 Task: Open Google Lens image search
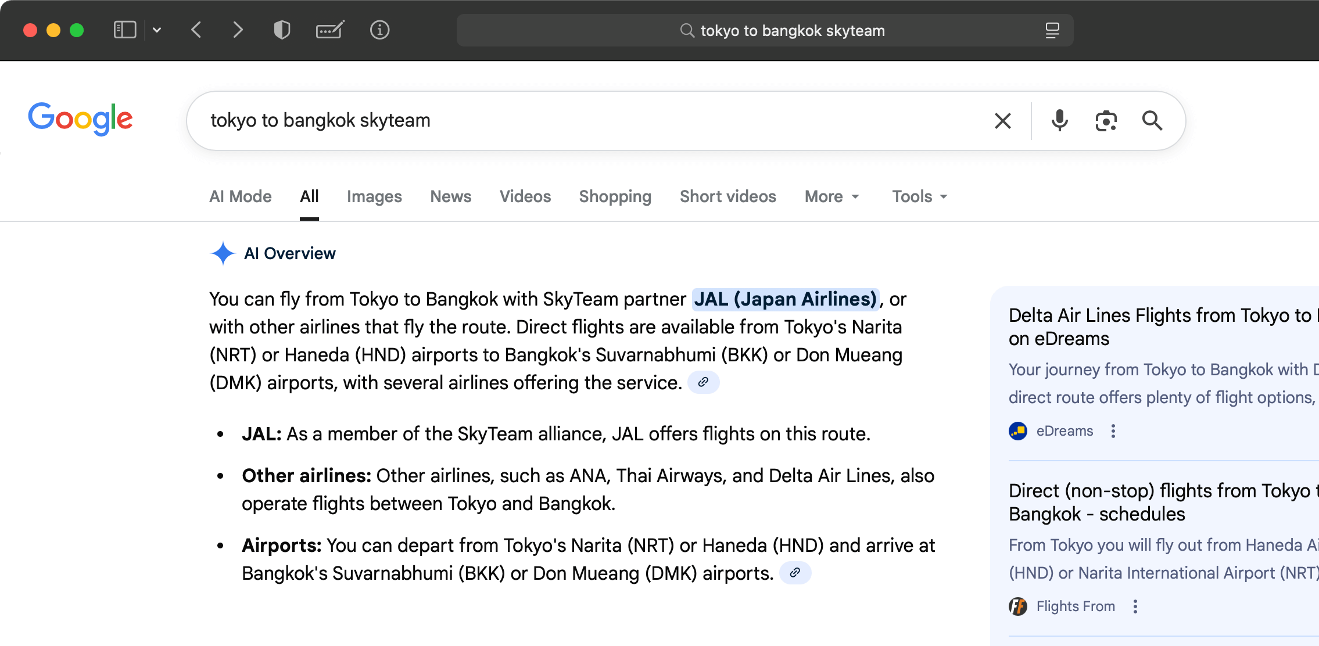[x=1106, y=121]
